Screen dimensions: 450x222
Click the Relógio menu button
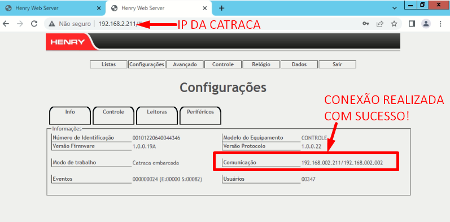click(x=261, y=64)
